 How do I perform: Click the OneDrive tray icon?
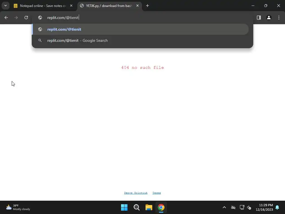click(x=233, y=207)
